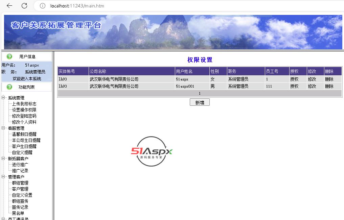Screen dimensions: 344x220
Task: Collapse the 管理客户 tree node
Action: coord(3,177)
